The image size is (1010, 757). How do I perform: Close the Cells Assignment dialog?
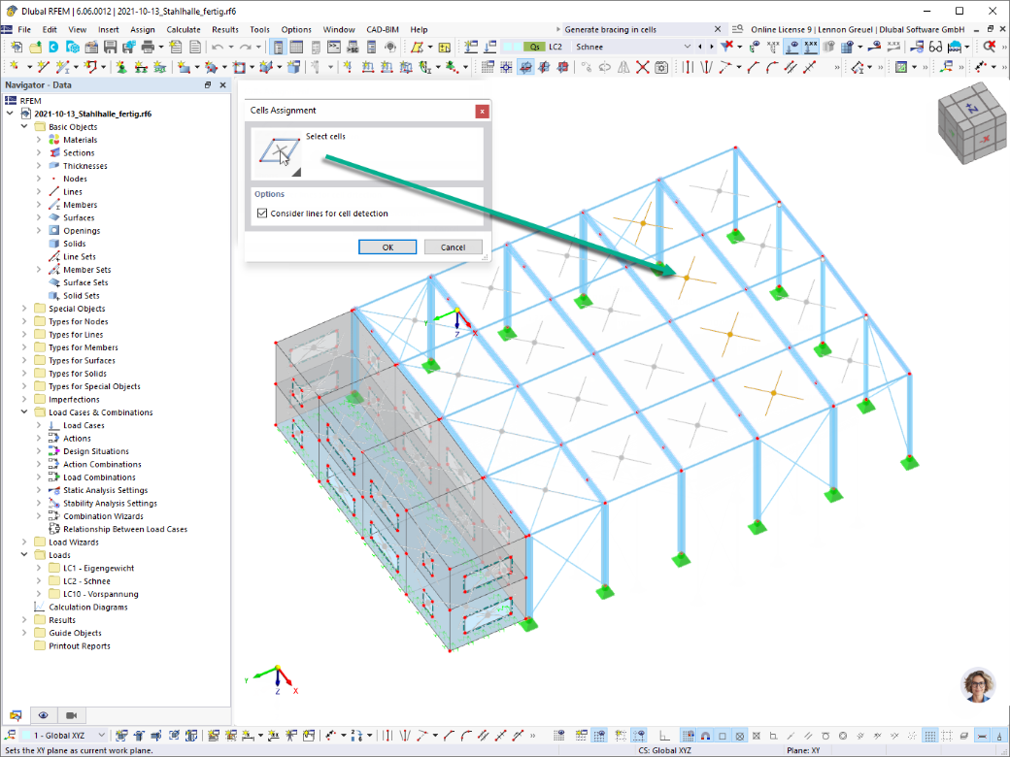click(482, 112)
